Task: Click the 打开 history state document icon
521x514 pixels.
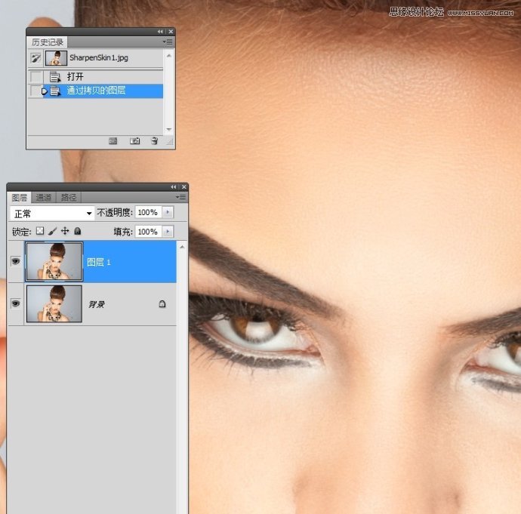Action: 55,77
